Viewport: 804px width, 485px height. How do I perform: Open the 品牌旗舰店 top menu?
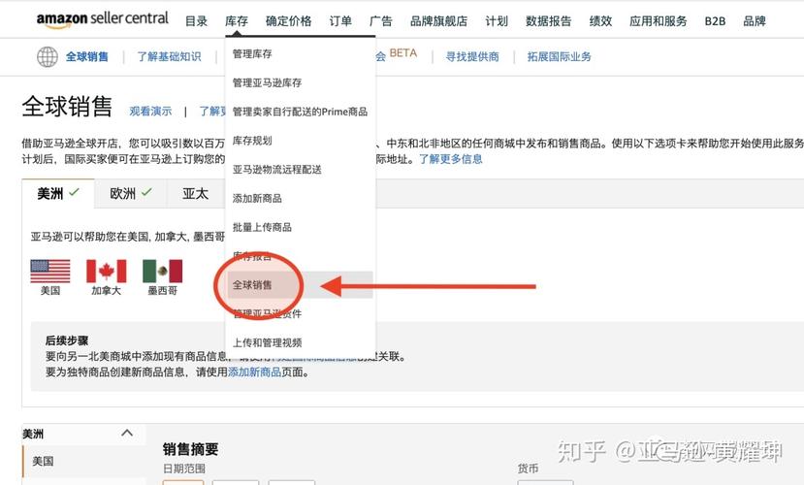coord(439,21)
